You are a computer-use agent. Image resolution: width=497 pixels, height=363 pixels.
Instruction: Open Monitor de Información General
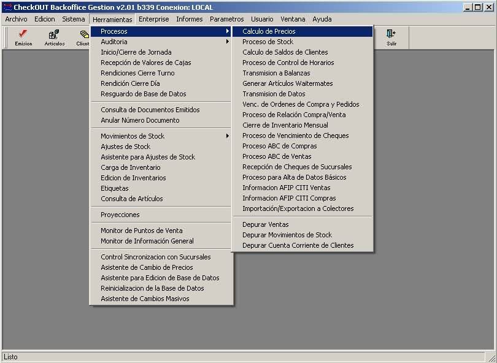[161, 241]
